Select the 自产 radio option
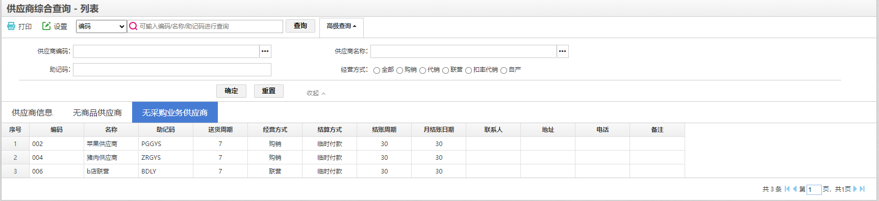 504,70
